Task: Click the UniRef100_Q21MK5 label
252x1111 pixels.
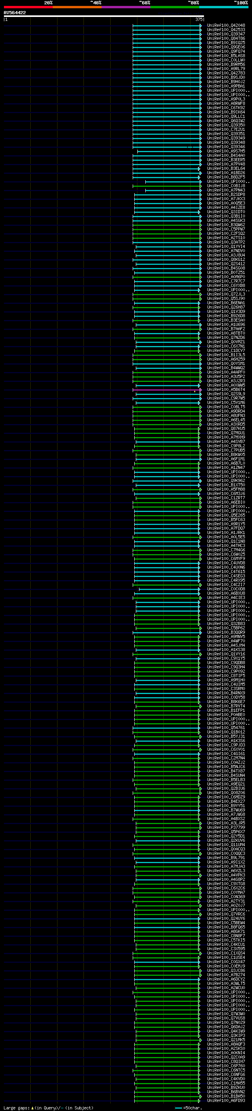Action: click(x=226, y=1040)
